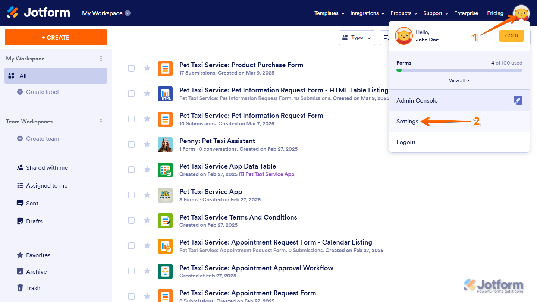
Task: Star the Appointment Approval Workflow
Action: 147,271
